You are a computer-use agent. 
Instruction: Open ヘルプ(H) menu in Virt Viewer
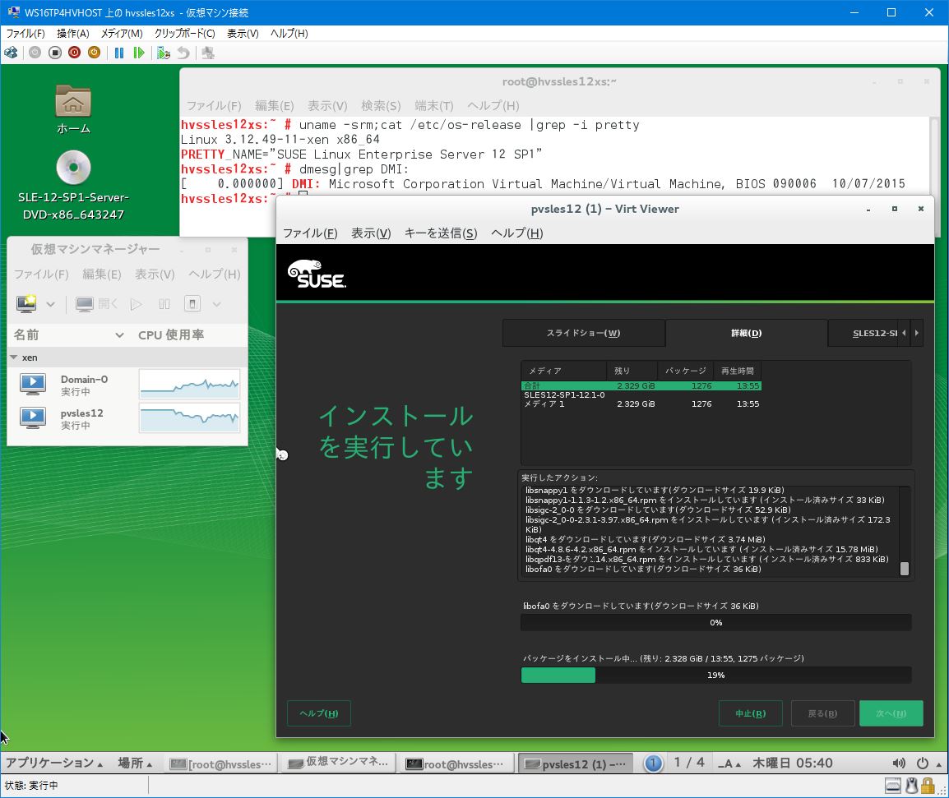click(x=517, y=233)
